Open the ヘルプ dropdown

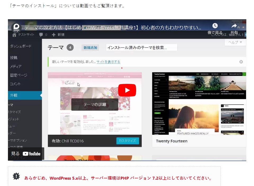coord(235,42)
